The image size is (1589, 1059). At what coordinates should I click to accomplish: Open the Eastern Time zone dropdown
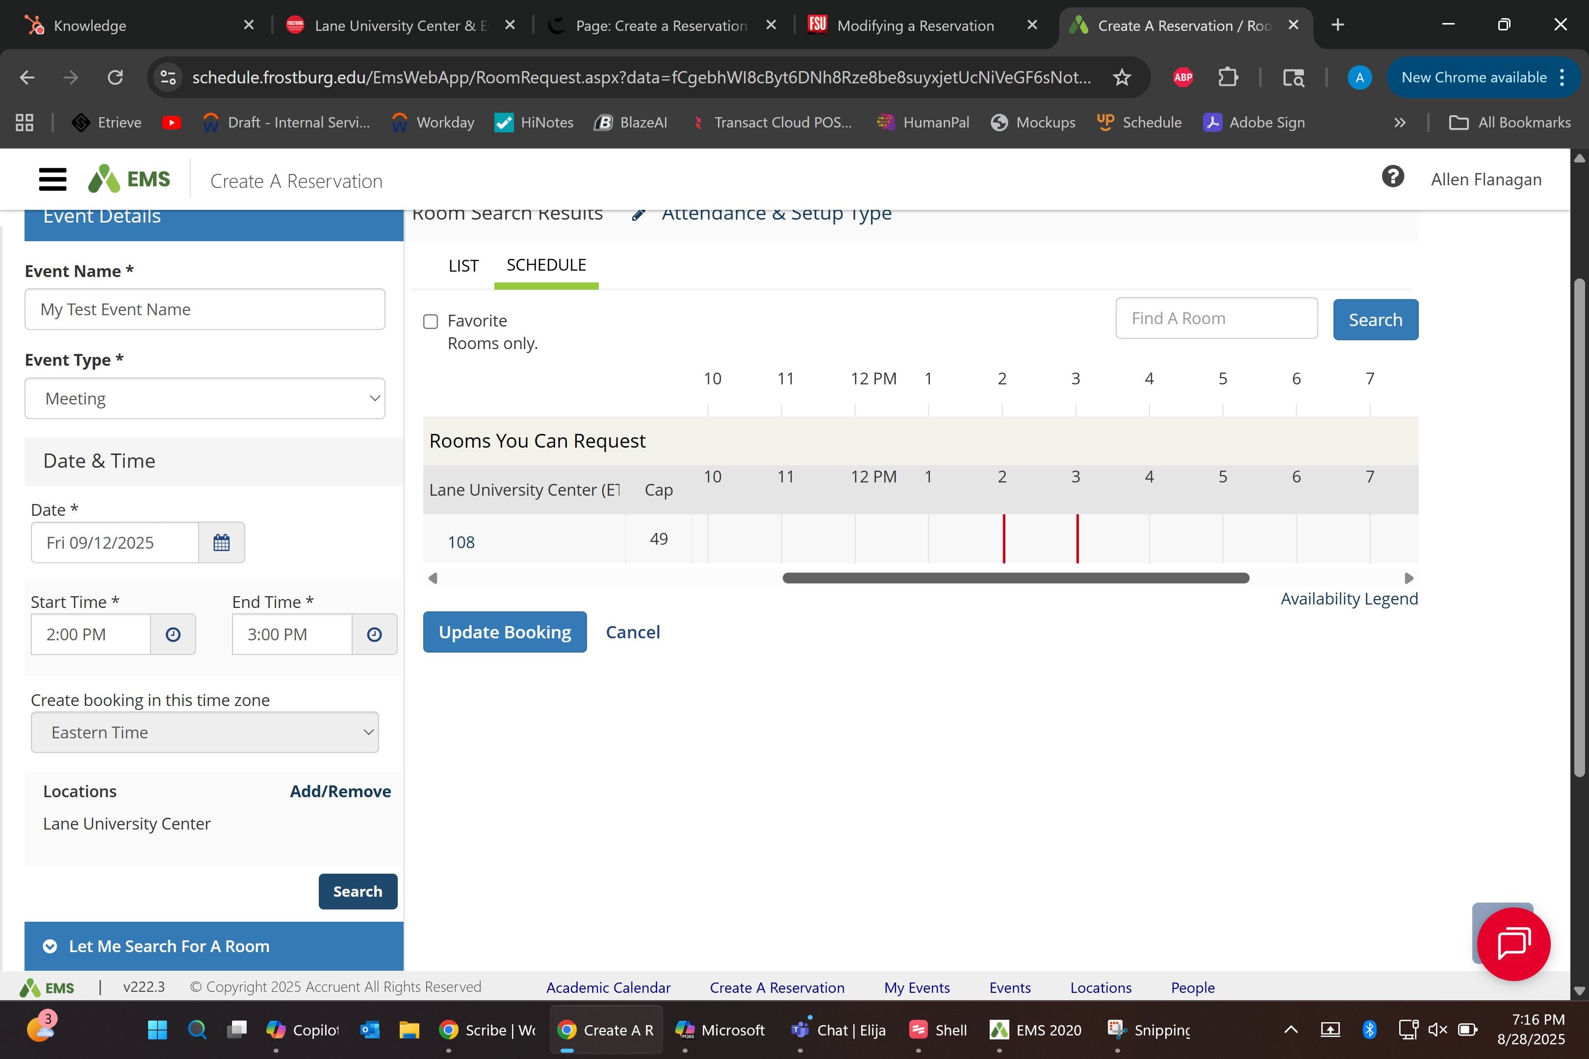[x=205, y=732]
